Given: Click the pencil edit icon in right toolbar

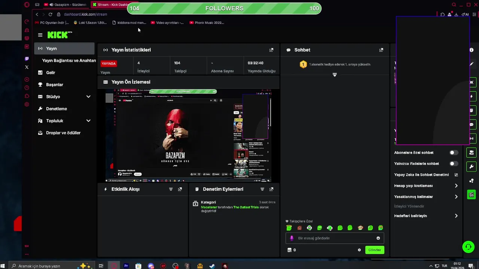Looking at the screenshot, I should (x=472, y=64).
